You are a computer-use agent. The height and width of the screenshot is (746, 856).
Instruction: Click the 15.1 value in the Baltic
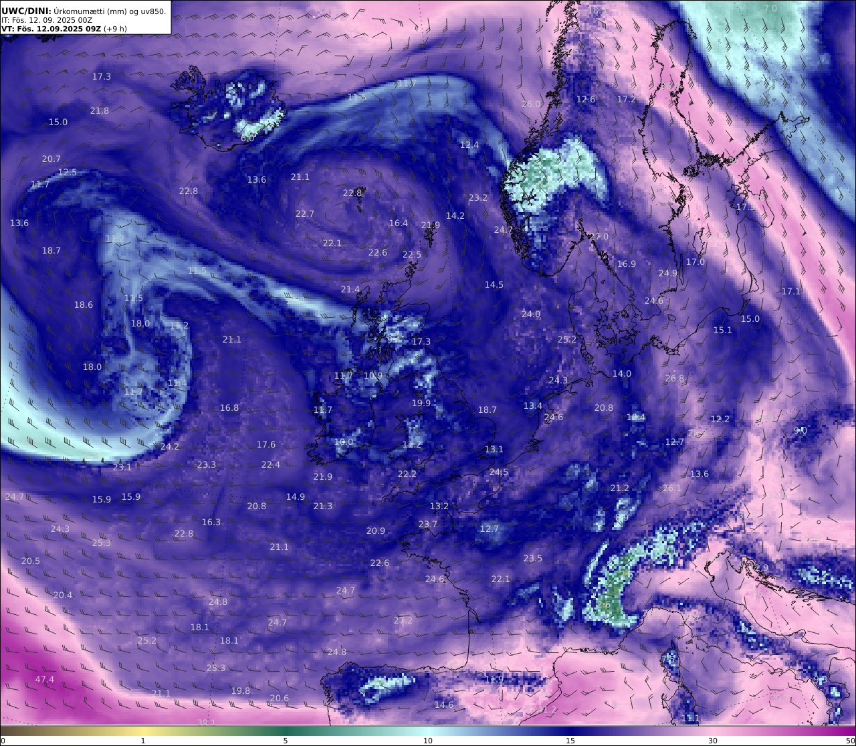point(723,330)
